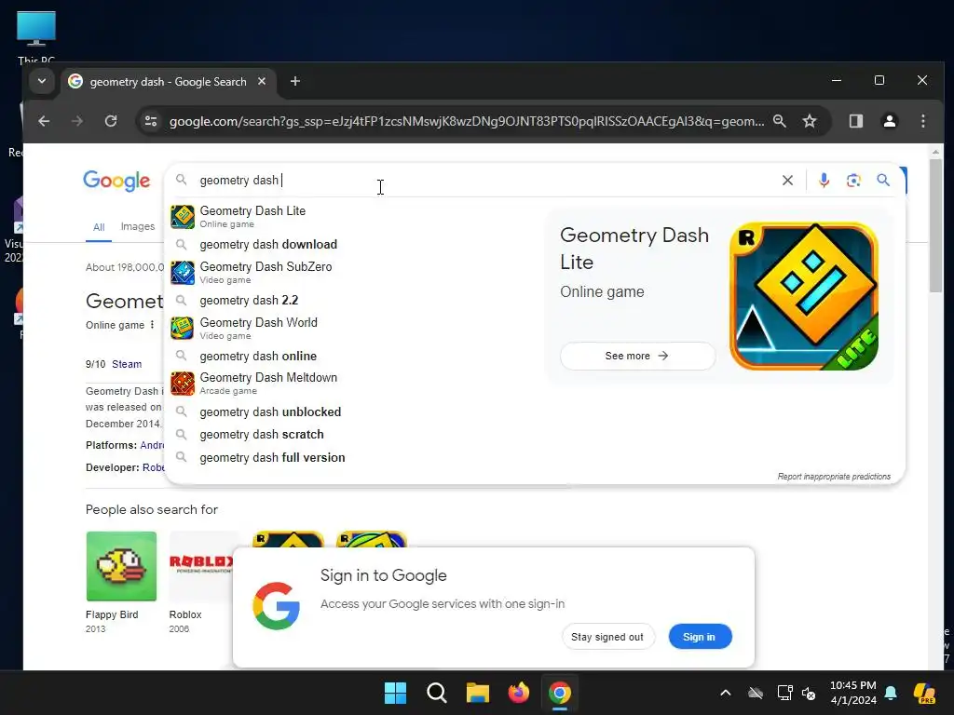Reload the Google search page

tap(111, 121)
